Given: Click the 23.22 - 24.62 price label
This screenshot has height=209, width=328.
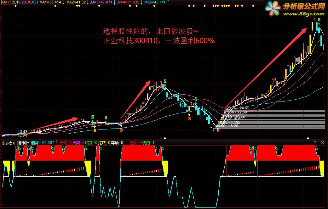Looking at the screenshot, I should click(238, 108).
